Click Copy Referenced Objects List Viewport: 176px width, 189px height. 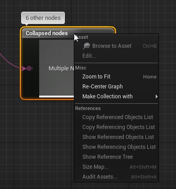click(116, 117)
